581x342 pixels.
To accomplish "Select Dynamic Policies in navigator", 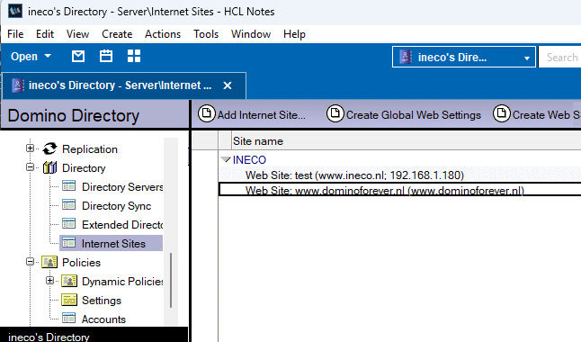I will click(x=122, y=282).
